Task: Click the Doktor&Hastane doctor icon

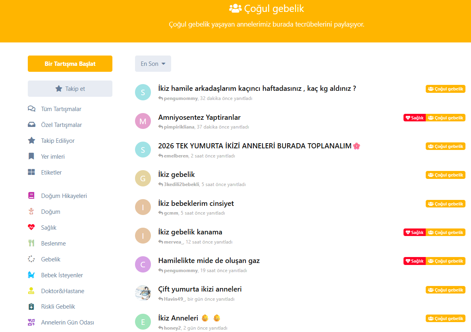Action: 31,291
